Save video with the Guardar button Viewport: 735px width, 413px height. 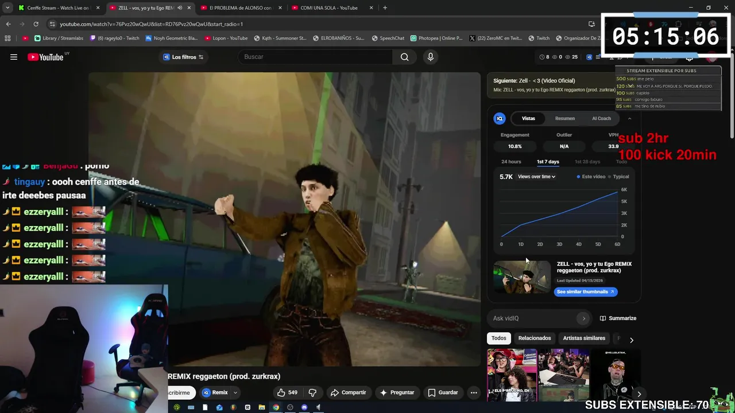click(x=443, y=392)
